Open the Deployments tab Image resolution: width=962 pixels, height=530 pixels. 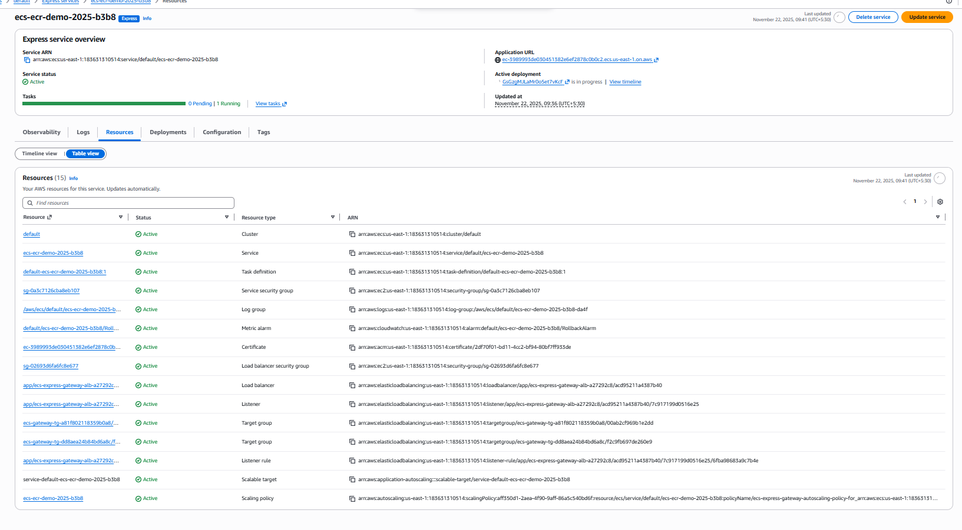(168, 132)
